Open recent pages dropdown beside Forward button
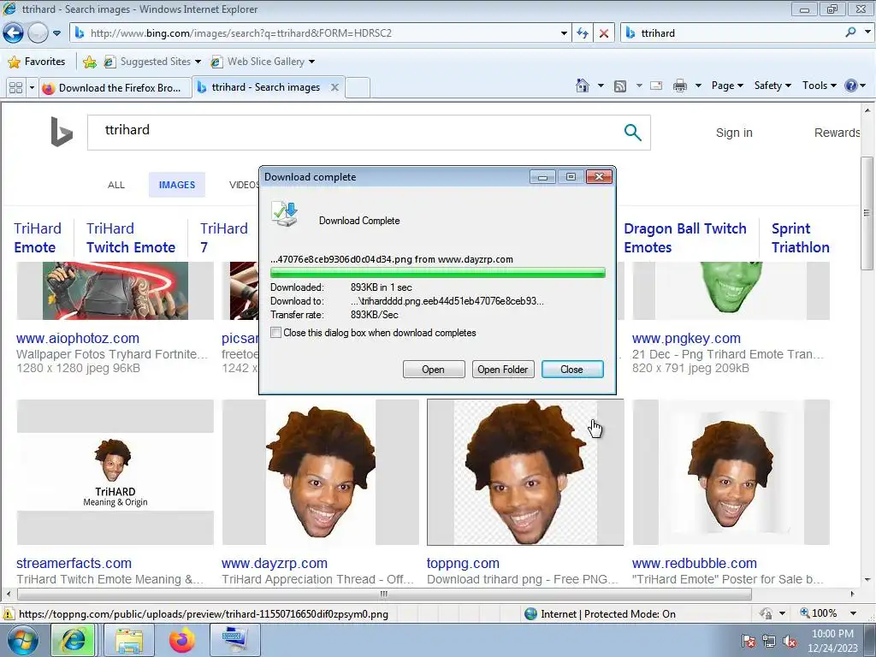Viewport: 876px width, 657px height. pyautogui.click(x=56, y=33)
